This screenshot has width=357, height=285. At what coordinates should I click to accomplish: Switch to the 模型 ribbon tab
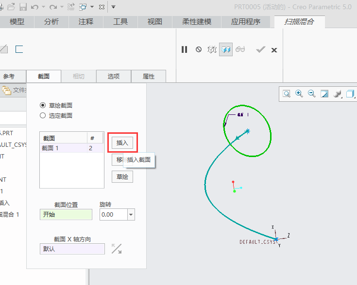[x=17, y=22]
